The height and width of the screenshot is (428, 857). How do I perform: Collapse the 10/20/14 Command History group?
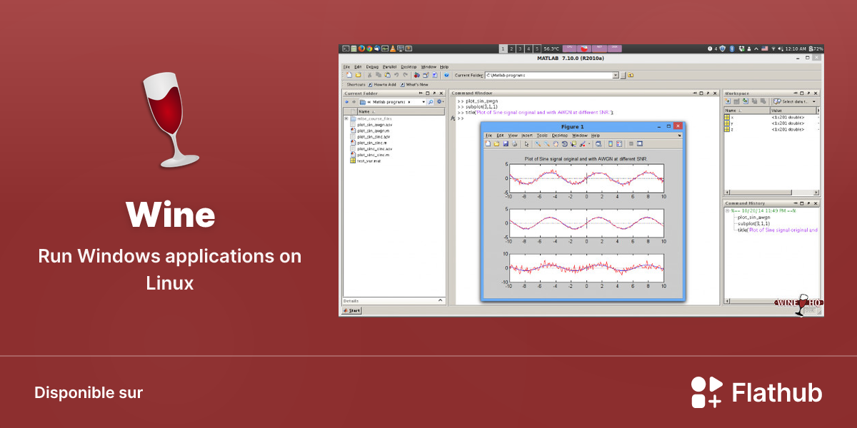pos(727,210)
